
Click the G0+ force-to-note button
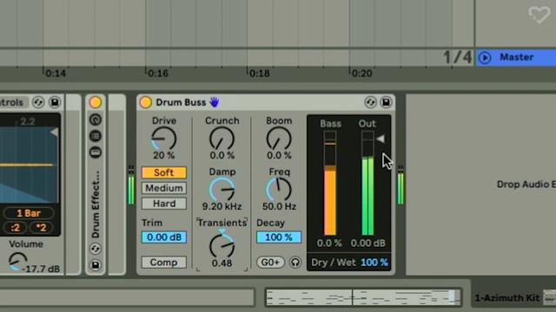[270, 262]
